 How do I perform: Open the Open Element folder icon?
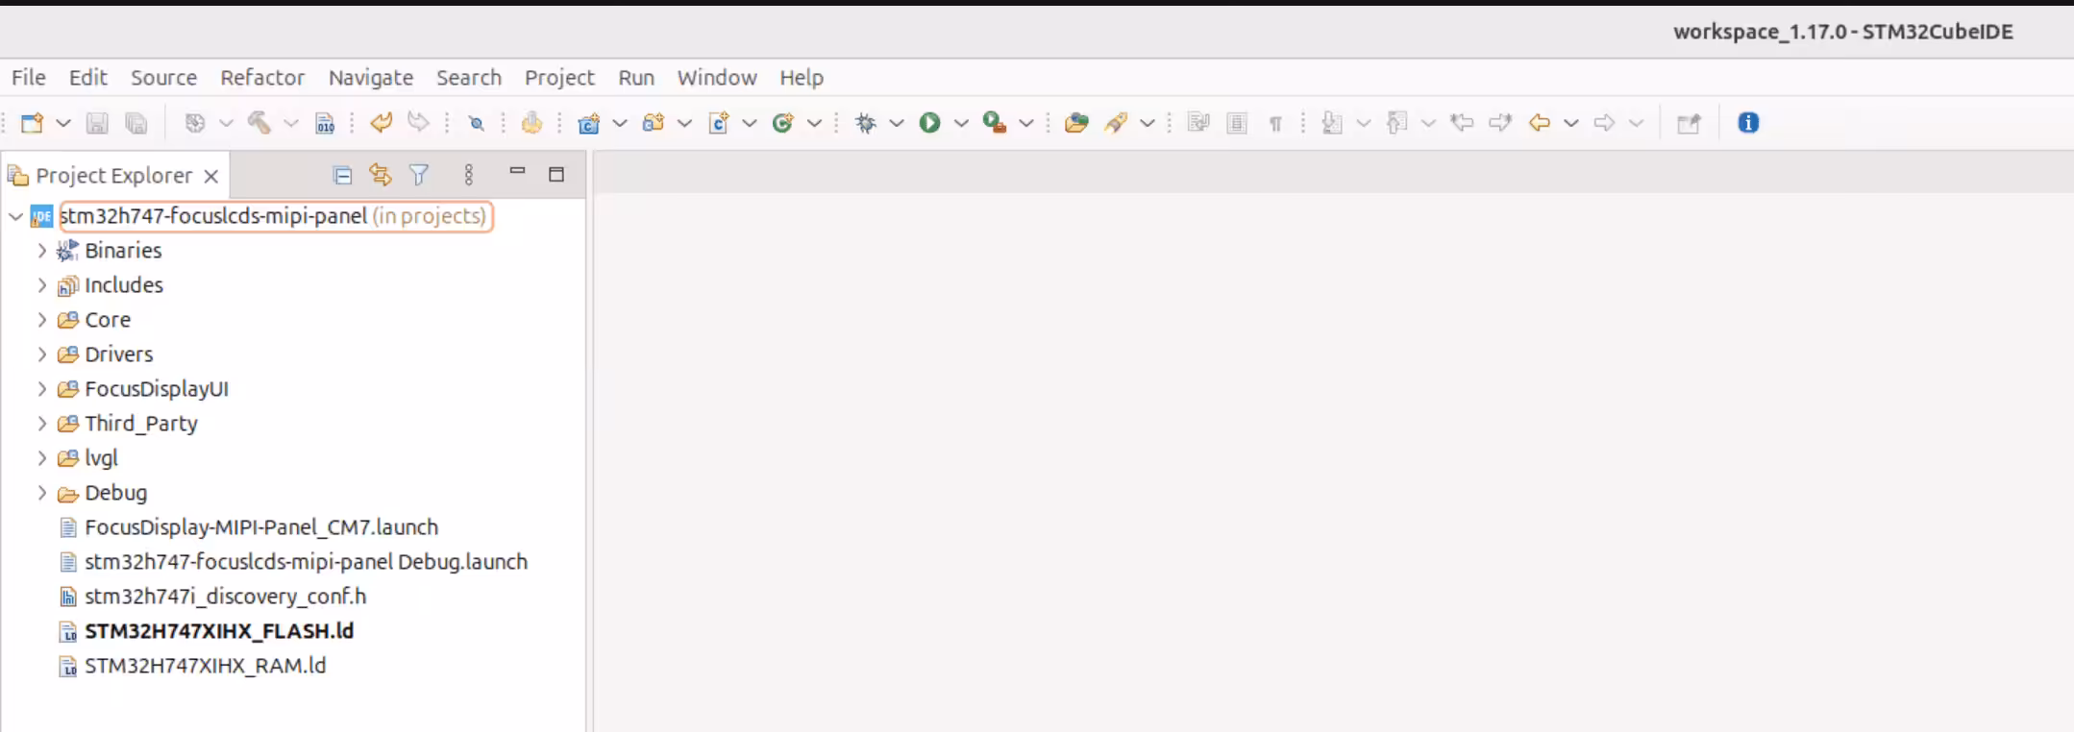click(x=1076, y=123)
